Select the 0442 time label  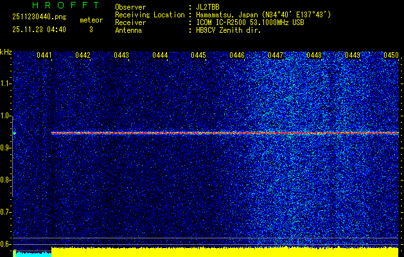(83, 56)
